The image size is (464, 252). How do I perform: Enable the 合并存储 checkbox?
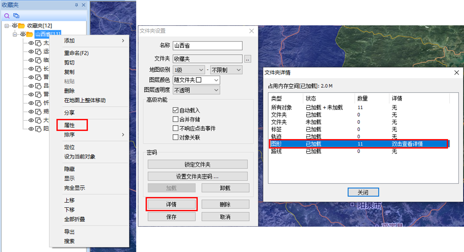(175, 119)
